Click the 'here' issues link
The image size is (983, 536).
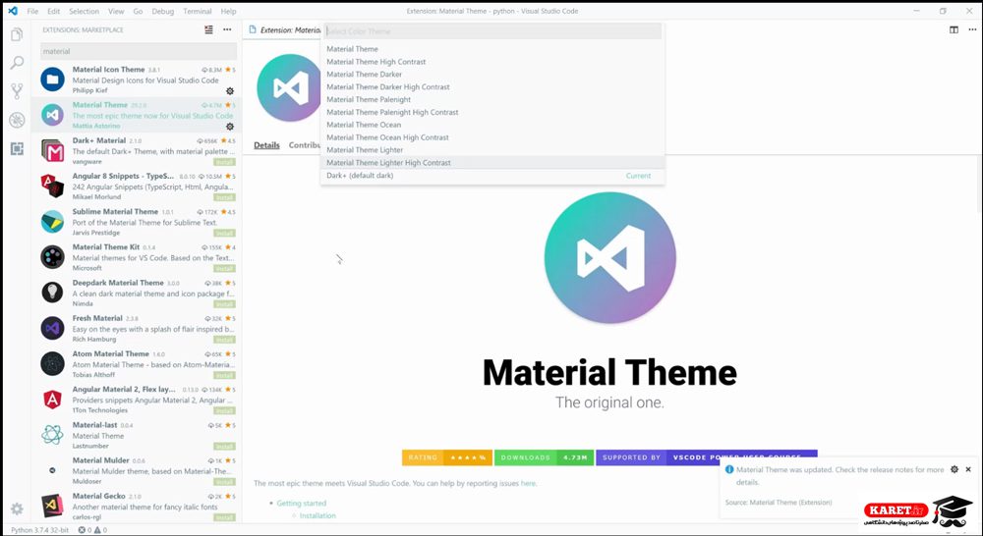529,483
